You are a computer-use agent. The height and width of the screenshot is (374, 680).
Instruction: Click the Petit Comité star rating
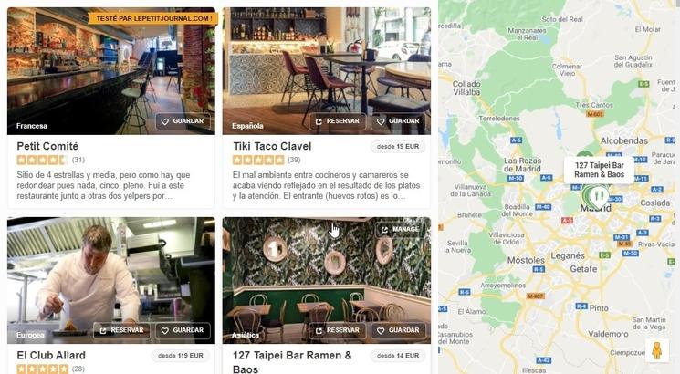[42, 160]
